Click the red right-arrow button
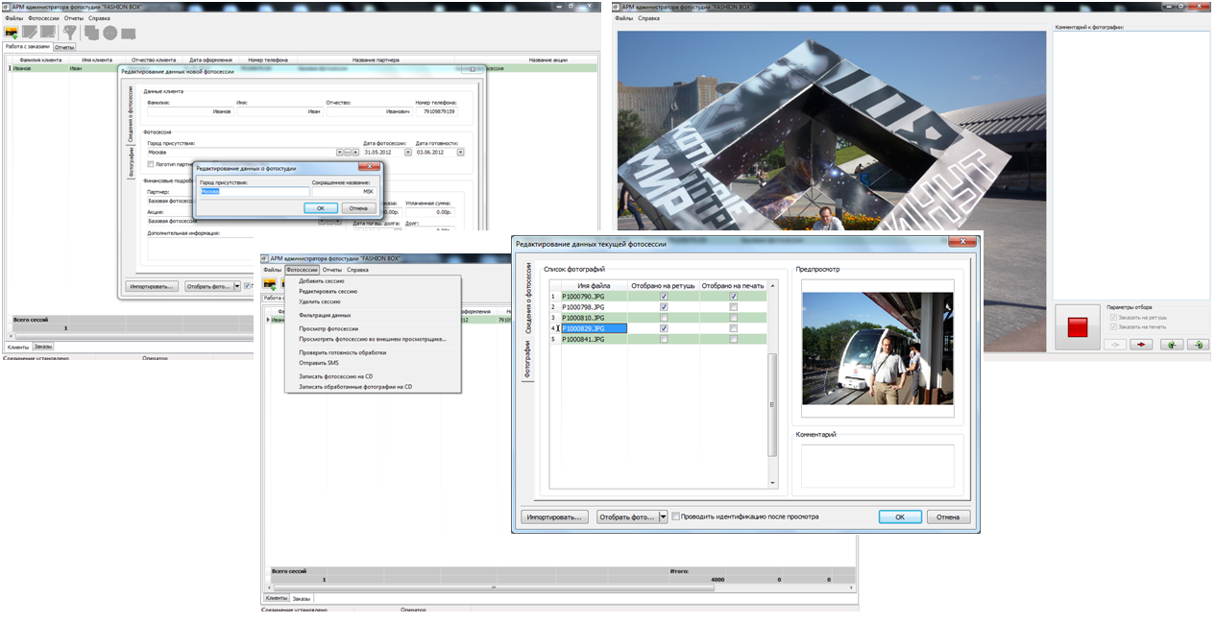 pyautogui.click(x=1140, y=345)
